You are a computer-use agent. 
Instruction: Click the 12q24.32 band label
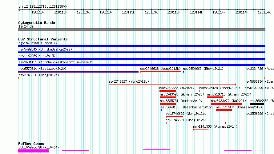[x=26, y=26]
